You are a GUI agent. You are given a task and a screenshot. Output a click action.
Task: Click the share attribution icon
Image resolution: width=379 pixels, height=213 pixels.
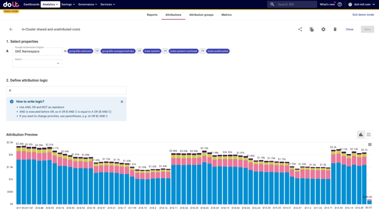[x=300, y=29]
